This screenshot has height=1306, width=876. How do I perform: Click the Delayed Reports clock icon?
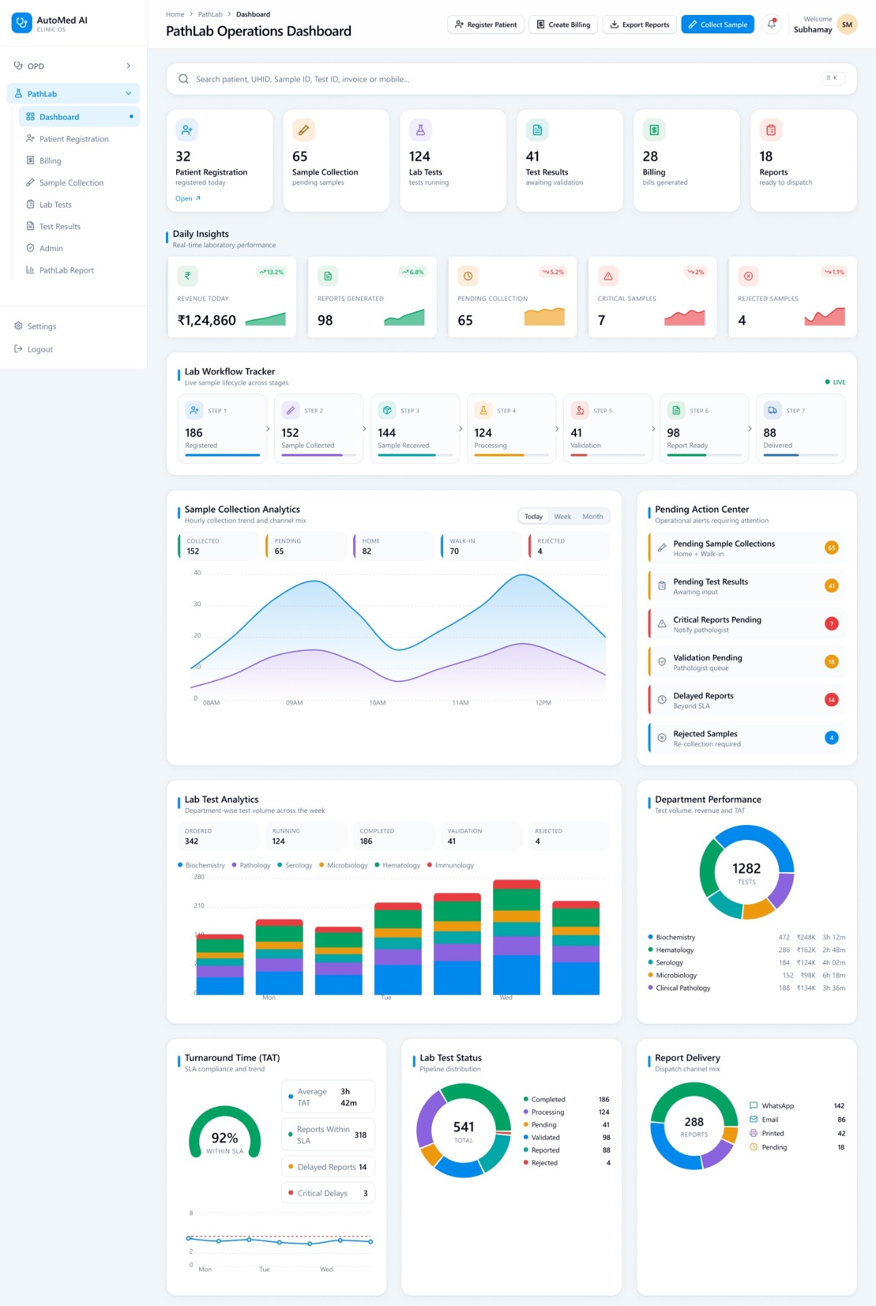pos(662,700)
